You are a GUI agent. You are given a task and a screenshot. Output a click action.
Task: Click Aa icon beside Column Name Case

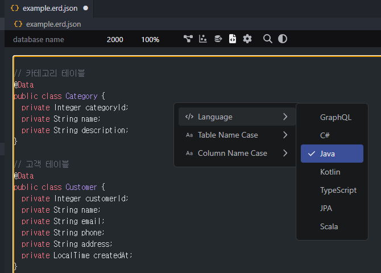tap(189, 153)
